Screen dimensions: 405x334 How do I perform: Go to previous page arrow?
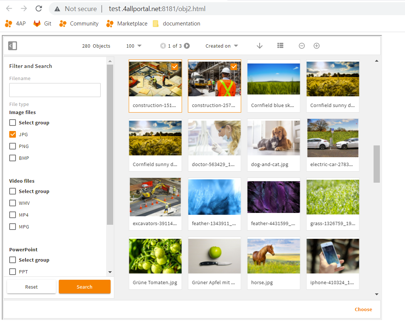click(163, 46)
